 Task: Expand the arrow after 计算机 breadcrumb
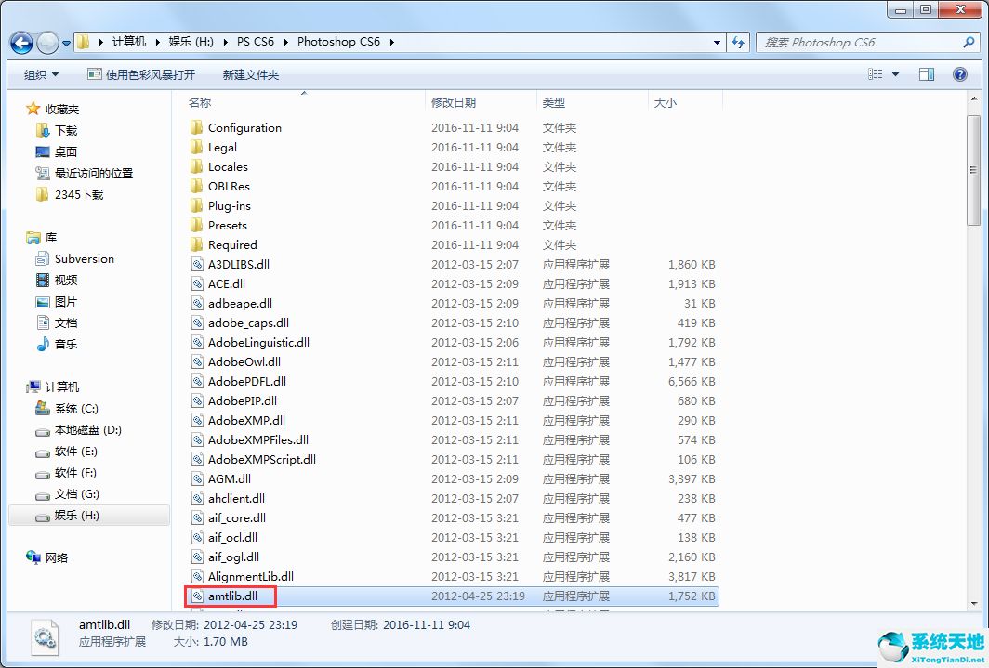(158, 42)
